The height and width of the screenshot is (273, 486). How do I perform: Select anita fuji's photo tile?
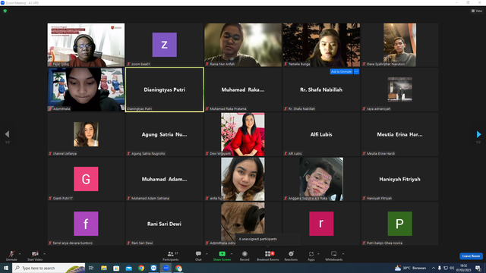coord(243,179)
